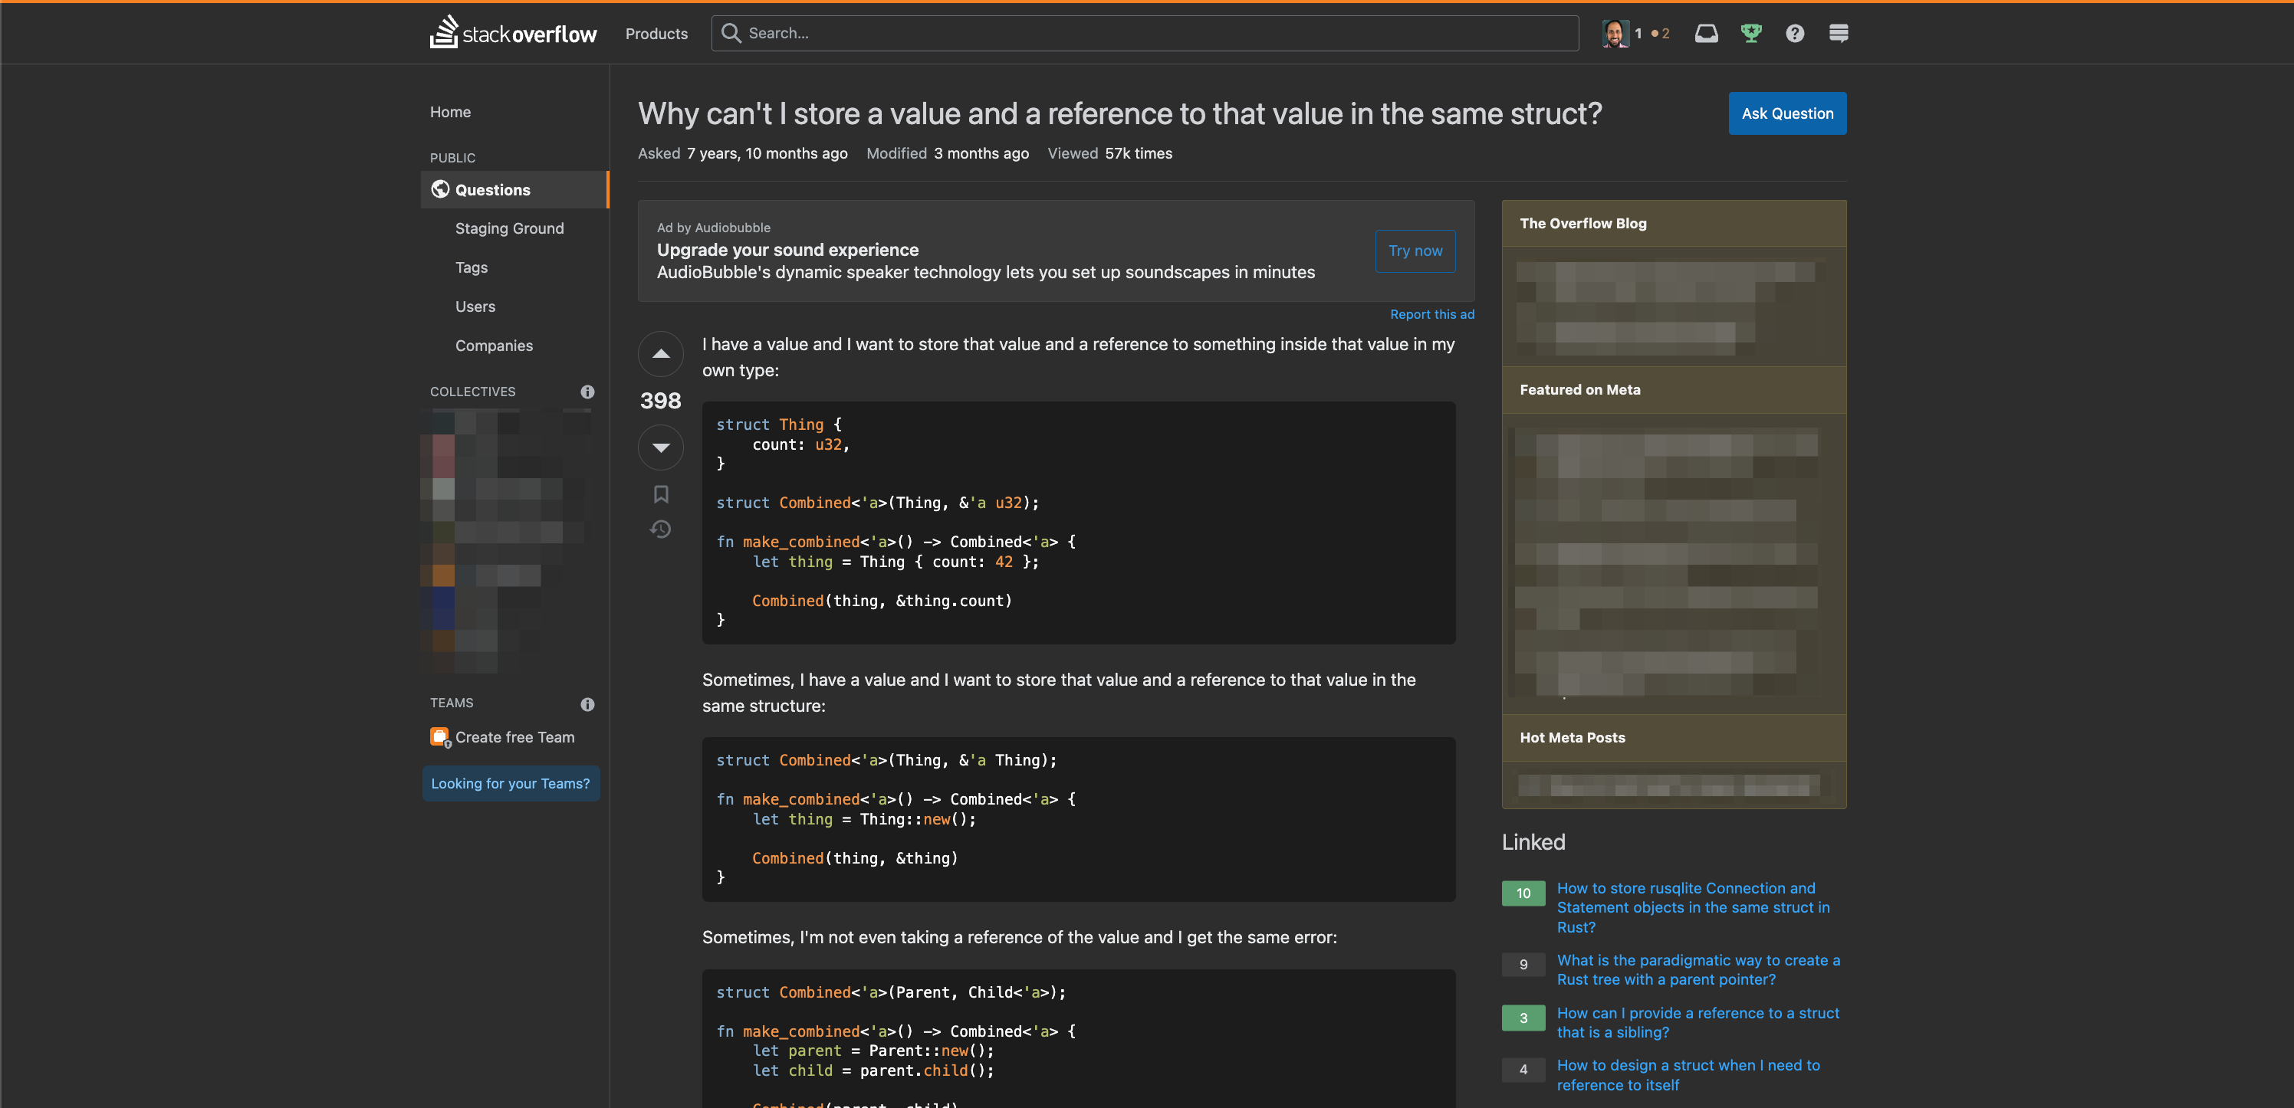Viewport: 2294px width, 1108px height.
Task: Expand the Featured on Meta section
Action: pyautogui.click(x=1580, y=388)
